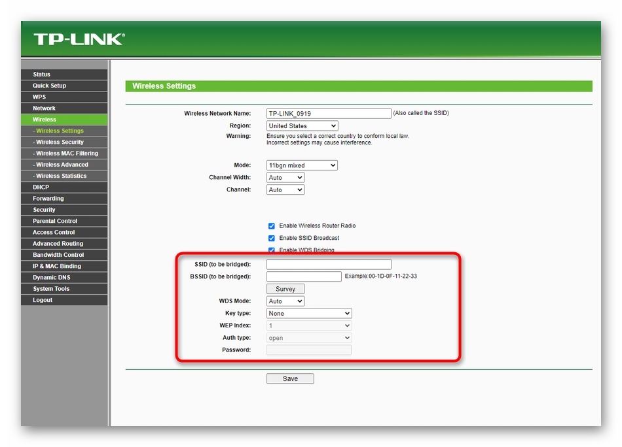622x447 pixels.
Task: Open the WDS Mode dropdown
Action: pos(285,301)
